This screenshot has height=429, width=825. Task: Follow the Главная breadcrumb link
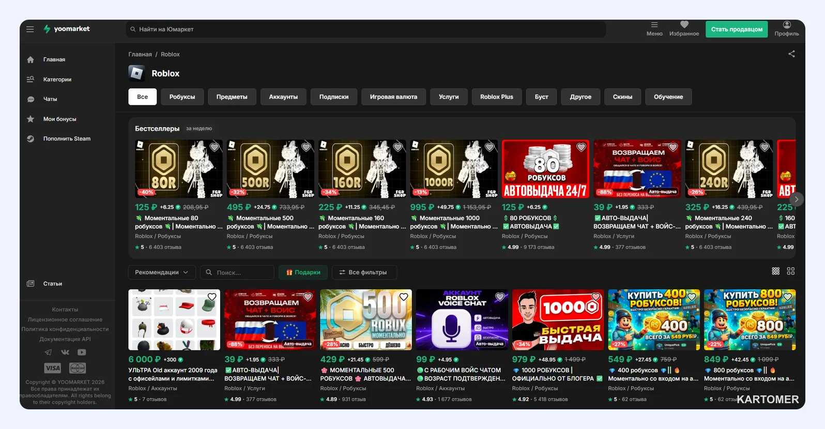[140, 54]
